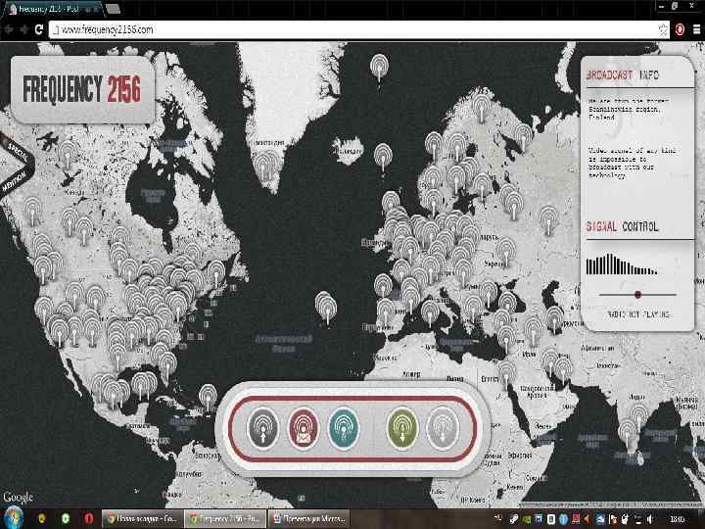
Task: Select the signal marker in mid-Atlantic Ocean
Action: 326,308
